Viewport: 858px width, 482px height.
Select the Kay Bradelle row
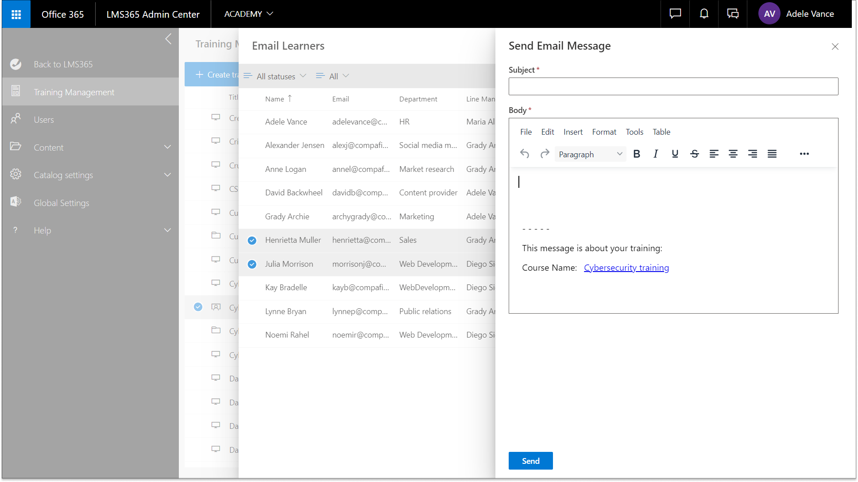(x=286, y=288)
